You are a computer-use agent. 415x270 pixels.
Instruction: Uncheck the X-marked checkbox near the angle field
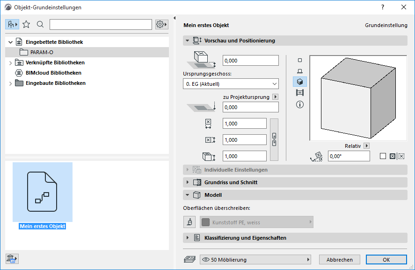[393, 156]
